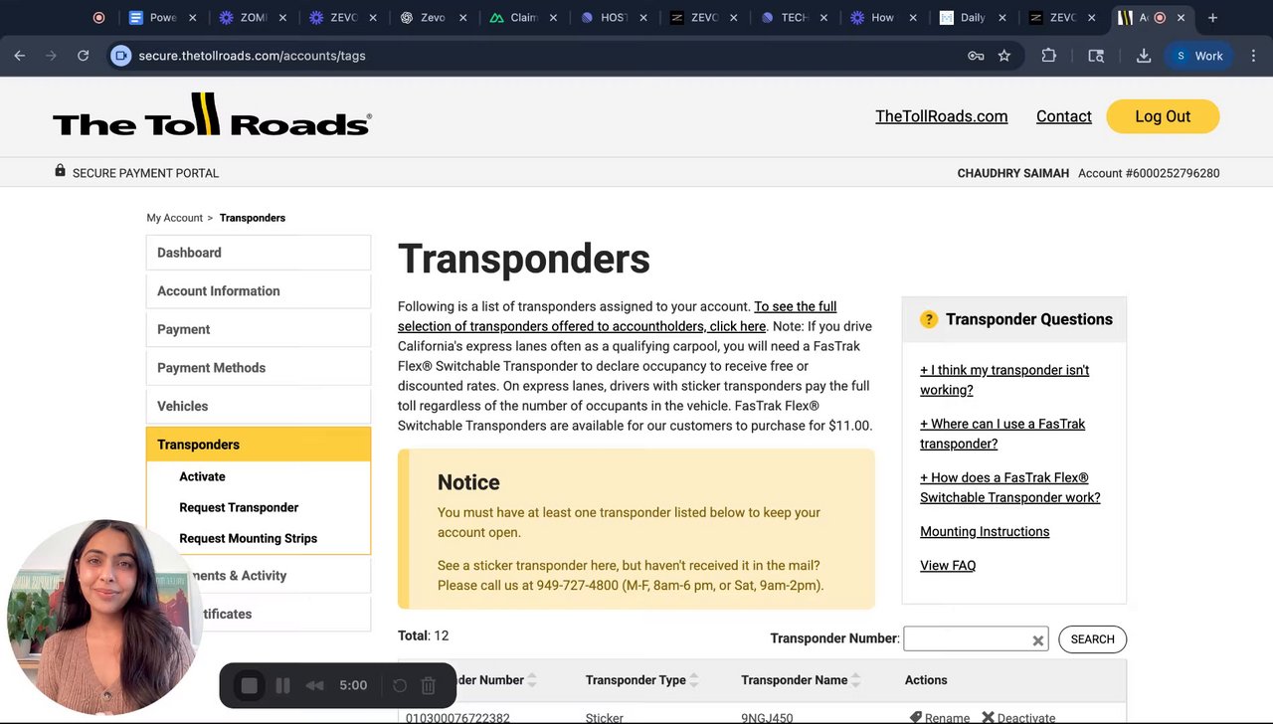Viewport: 1273px width, 724px height.
Task: Click the Transponder Questions help icon
Action: (929, 319)
